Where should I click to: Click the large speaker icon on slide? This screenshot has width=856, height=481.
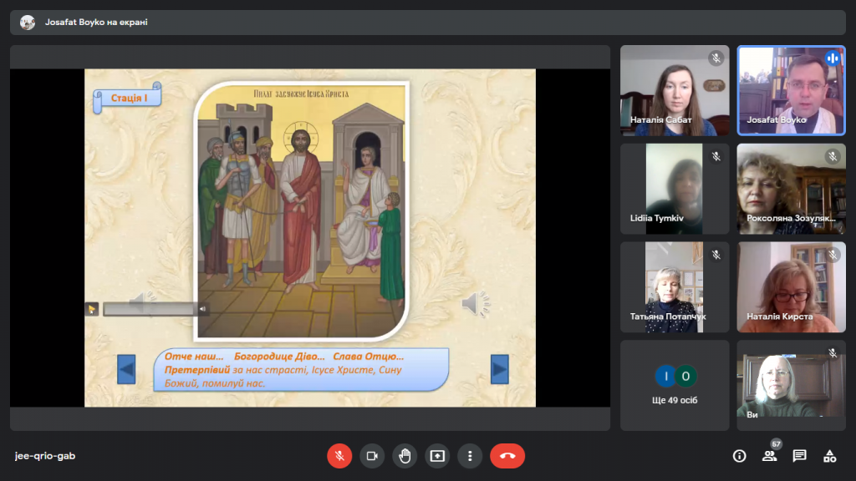[475, 305]
